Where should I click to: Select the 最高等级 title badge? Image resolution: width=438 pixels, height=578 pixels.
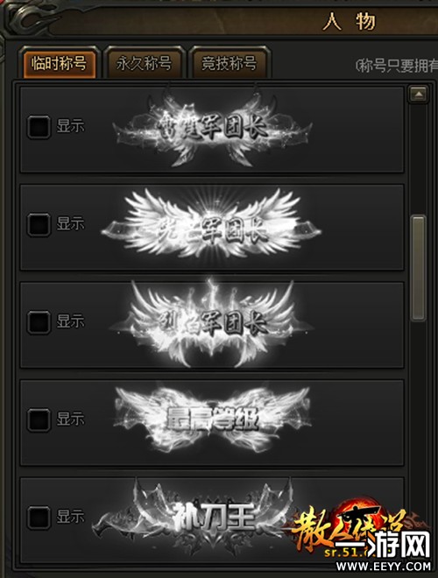pos(212,419)
